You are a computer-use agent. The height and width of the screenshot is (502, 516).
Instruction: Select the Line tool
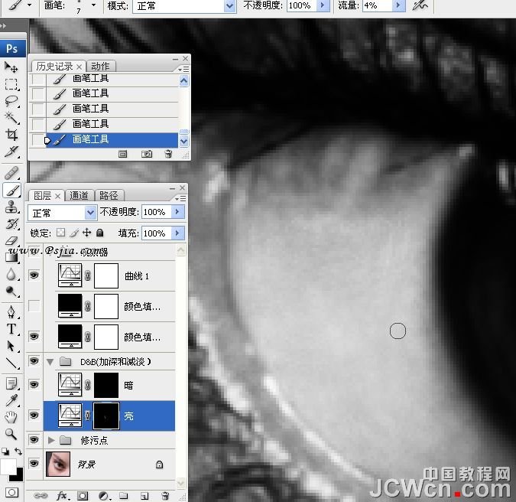(x=11, y=363)
